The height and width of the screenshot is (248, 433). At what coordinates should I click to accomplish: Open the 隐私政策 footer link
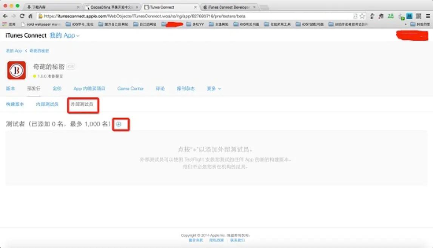pyautogui.click(x=216, y=240)
